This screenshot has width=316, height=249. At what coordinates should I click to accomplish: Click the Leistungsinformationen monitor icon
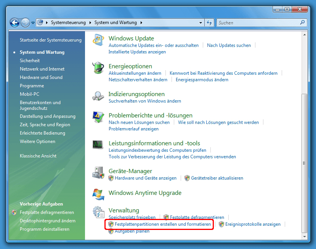click(x=98, y=145)
